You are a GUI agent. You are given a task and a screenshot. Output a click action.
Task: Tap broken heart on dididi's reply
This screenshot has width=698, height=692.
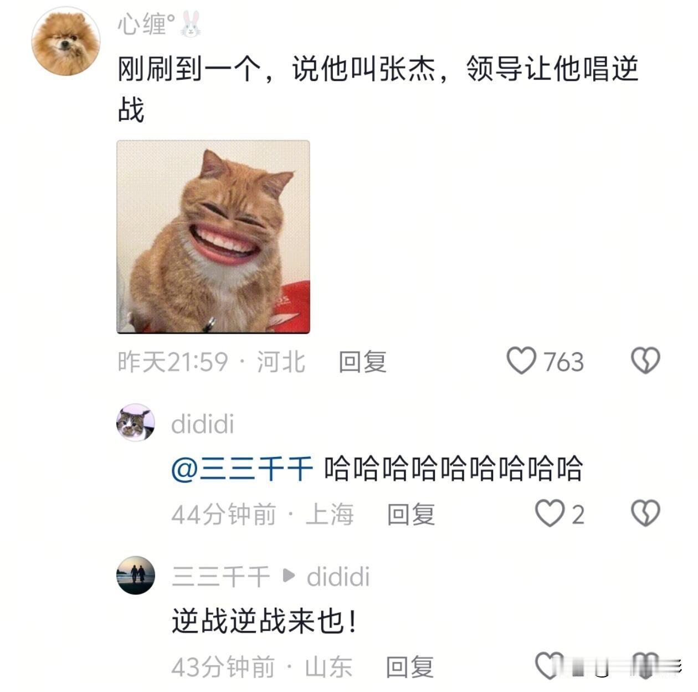click(x=645, y=513)
